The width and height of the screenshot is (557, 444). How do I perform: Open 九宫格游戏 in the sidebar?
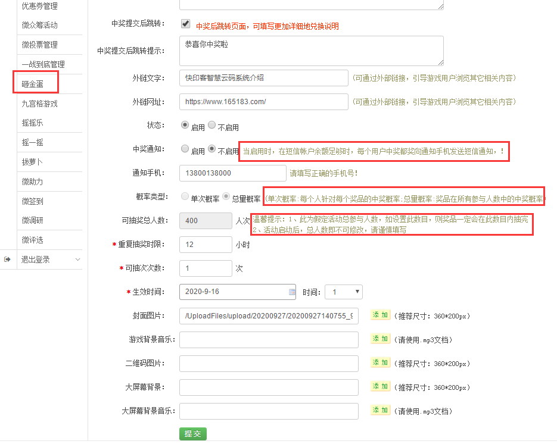tap(39, 104)
